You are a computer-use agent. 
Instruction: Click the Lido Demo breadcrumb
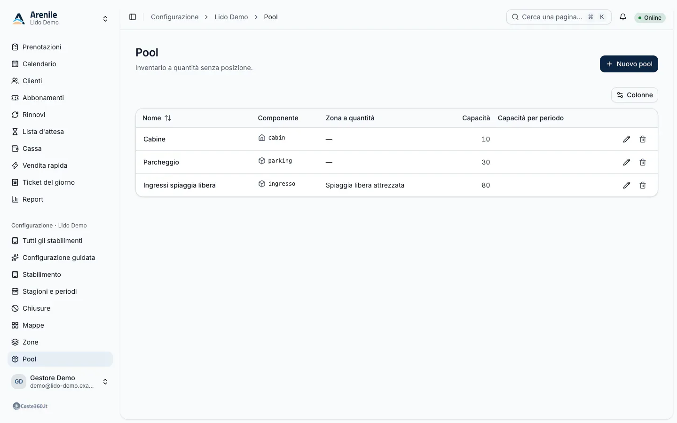click(x=231, y=17)
